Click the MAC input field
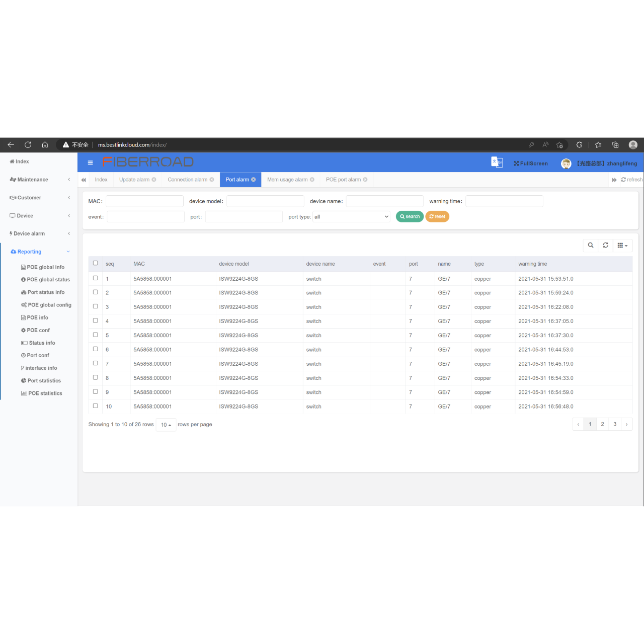Viewport: 644px width, 644px height. pyautogui.click(x=144, y=201)
